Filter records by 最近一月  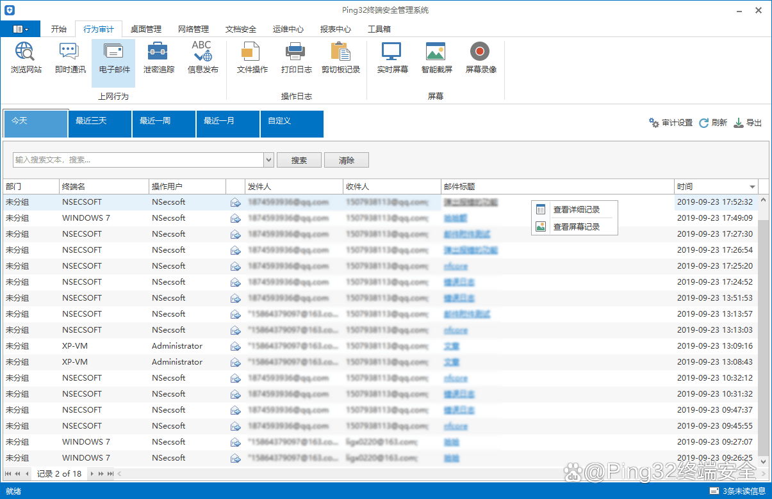[x=228, y=123]
